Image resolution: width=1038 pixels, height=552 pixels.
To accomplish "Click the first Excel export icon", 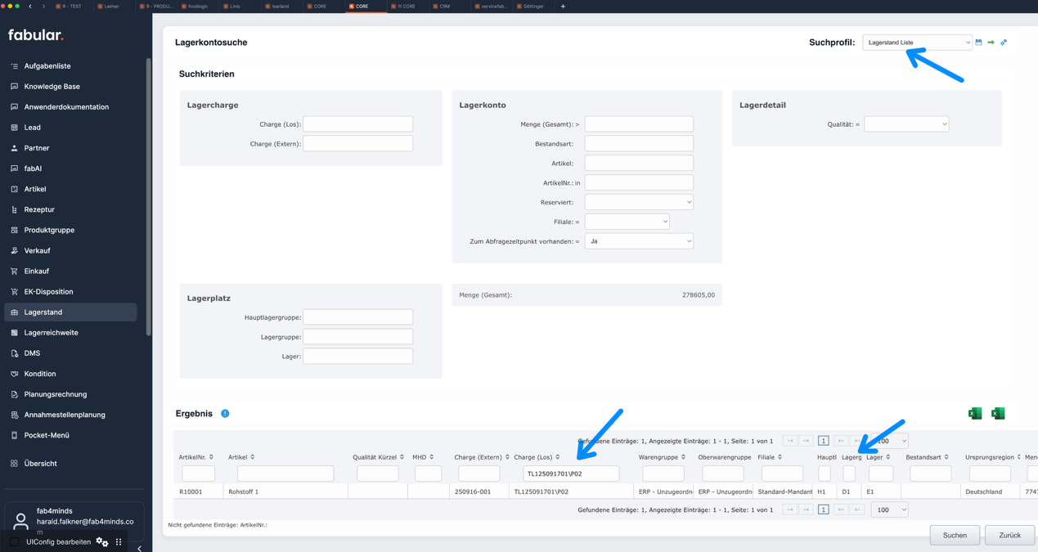I will tap(974, 414).
